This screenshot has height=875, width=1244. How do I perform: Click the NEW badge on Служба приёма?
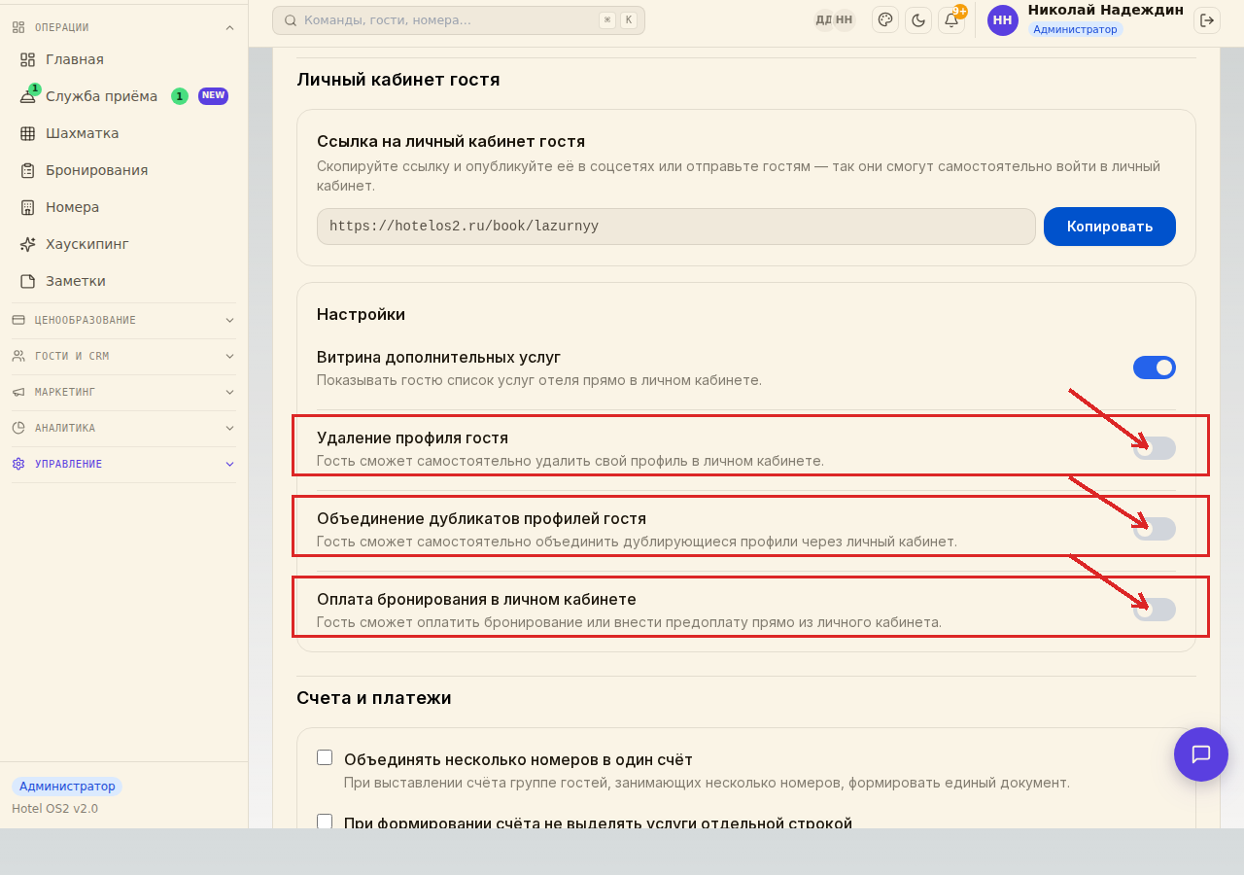214,95
